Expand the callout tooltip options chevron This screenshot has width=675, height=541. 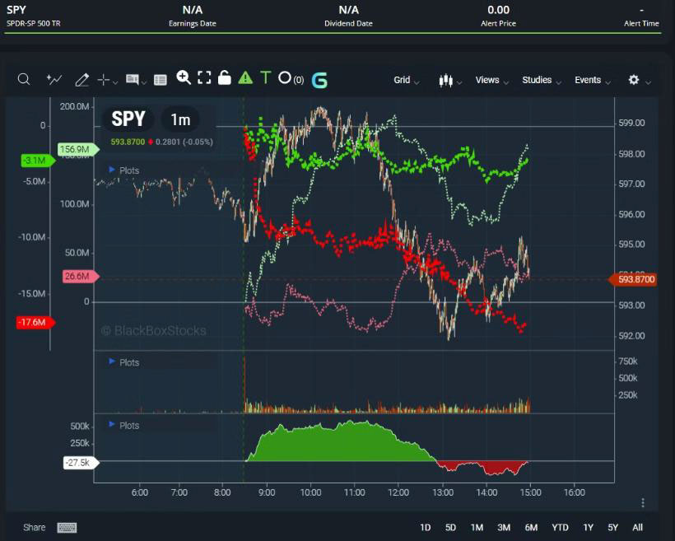(x=144, y=82)
